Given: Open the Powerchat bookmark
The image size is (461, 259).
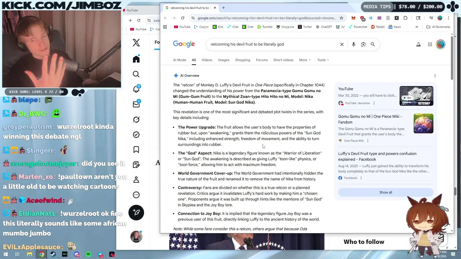Looking at the screenshot, I should (358, 27).
